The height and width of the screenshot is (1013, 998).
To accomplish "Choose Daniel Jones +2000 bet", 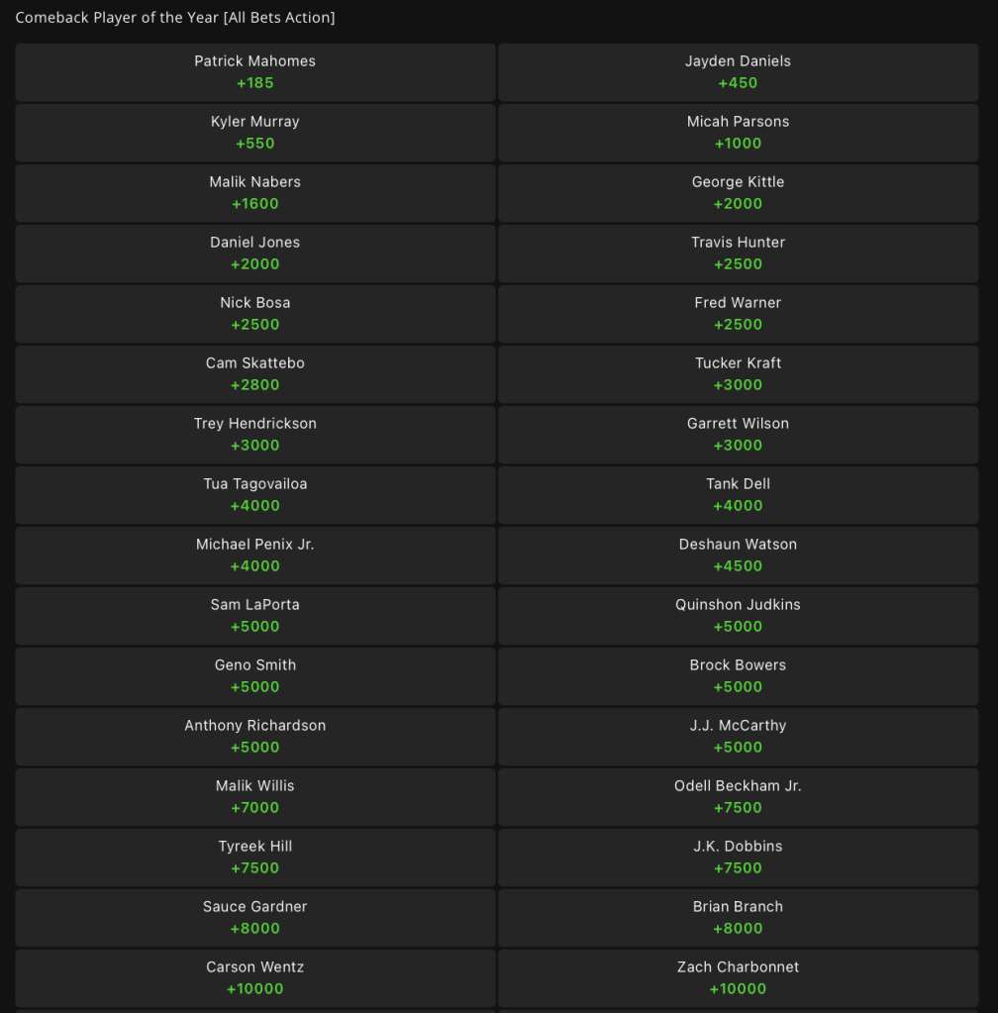I will [x=255, y=253].
